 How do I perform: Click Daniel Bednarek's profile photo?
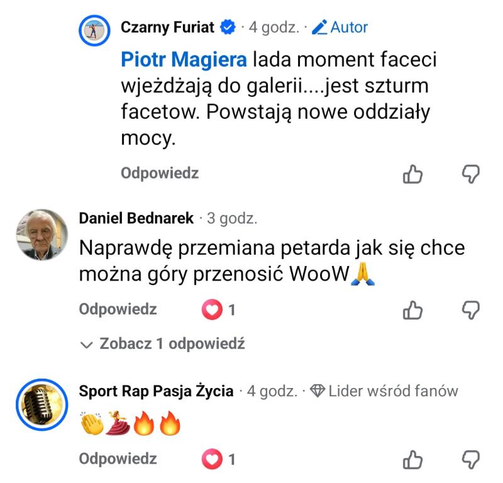pyautogui.click(x=41, y=235)
